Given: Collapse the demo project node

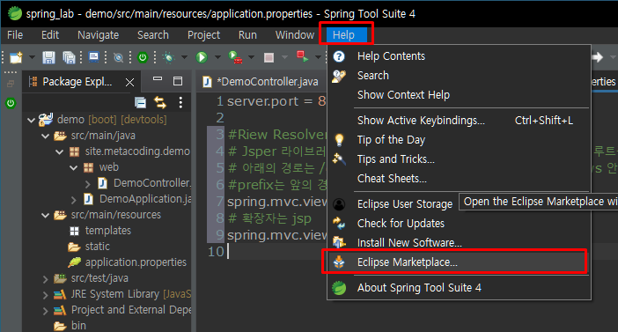Looking at the screenshot, I should [31, 120].
